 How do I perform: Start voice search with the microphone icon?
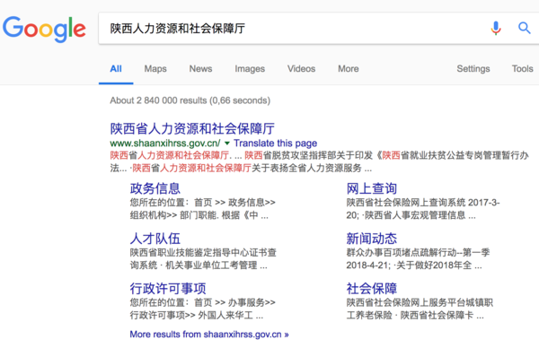pyautogui.click(x=496, y=28)
